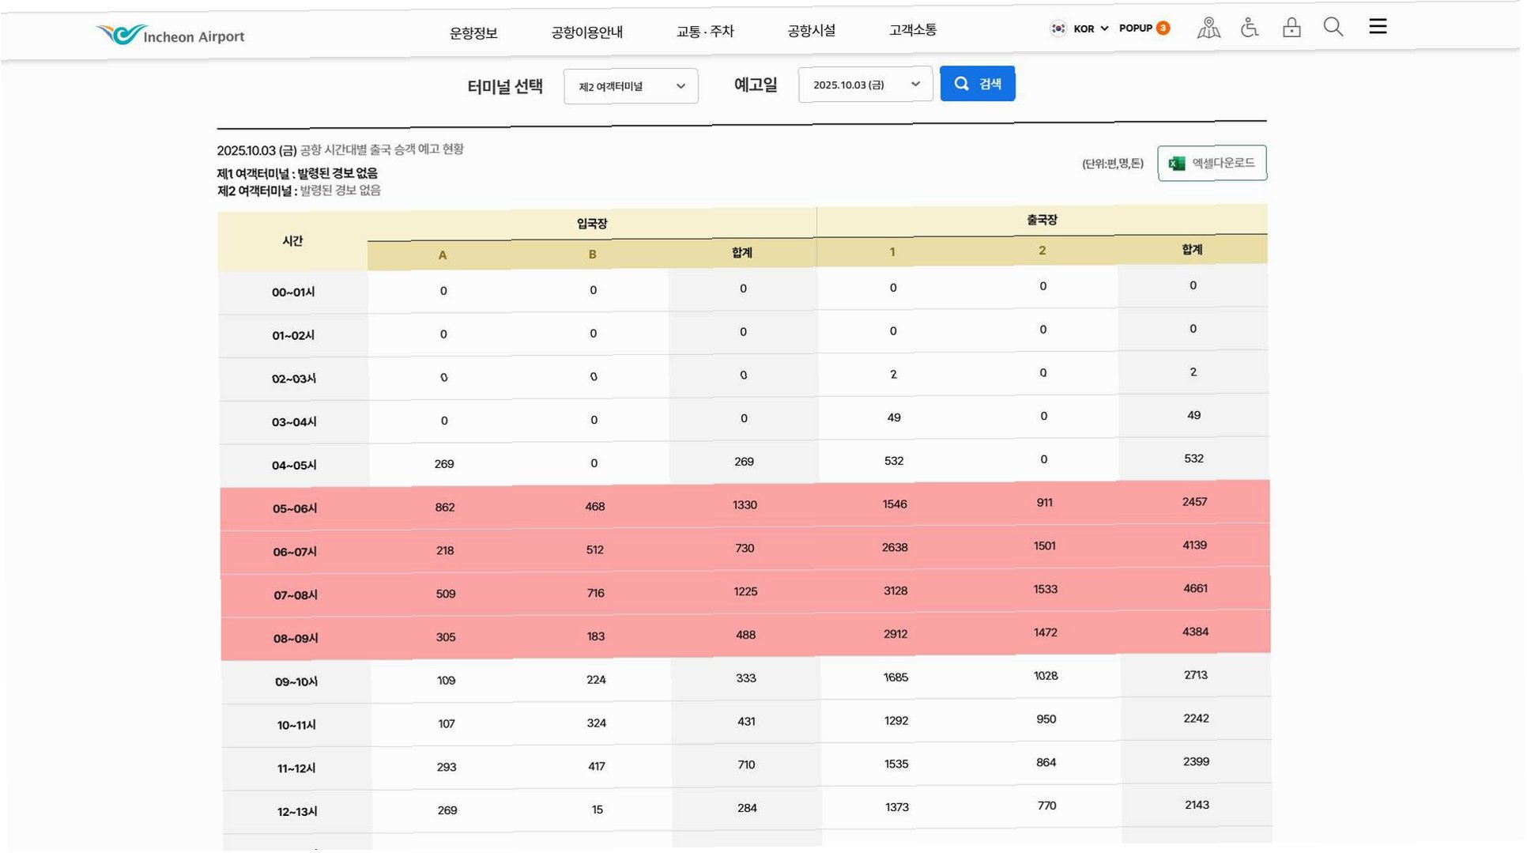Open the 고객소통 menu

[x=913, y=29]
